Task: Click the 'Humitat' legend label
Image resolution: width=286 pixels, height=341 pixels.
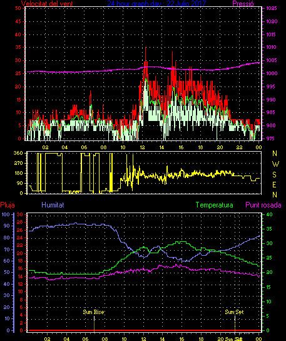Action: tap(53, 205)
